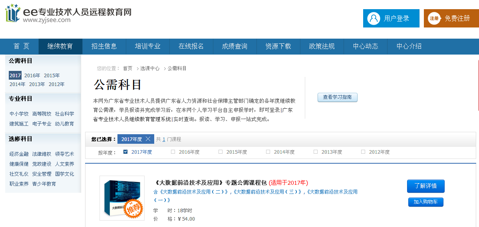Click the 查看学习指南 button
479x227 pixels.
pyautogui.click(x=337, y=97)
